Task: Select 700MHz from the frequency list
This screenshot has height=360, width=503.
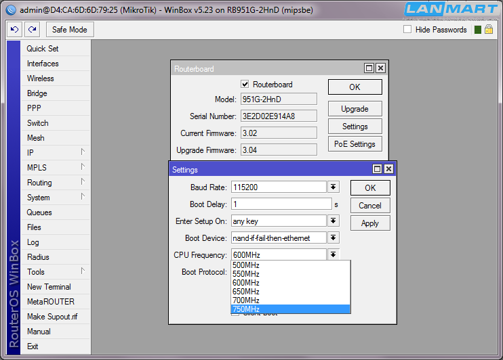Action: click(291, 300)
